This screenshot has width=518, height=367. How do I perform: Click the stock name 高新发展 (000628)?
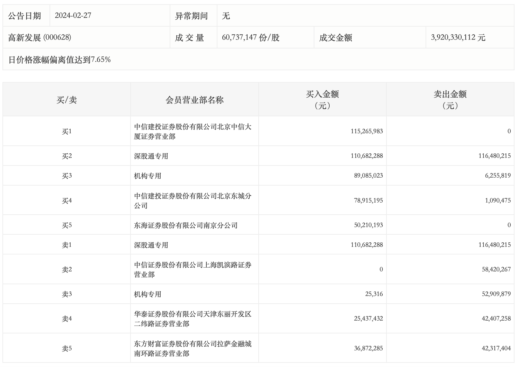39,38
